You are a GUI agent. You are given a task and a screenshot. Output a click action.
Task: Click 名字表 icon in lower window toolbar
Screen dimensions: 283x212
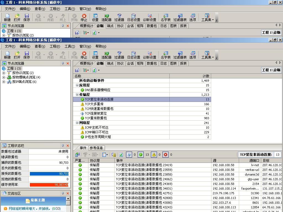pyautogui.click(x=166, y=54)
